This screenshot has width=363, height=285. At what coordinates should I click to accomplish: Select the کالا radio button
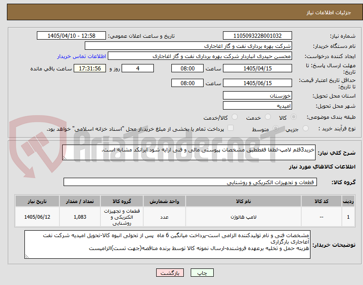click(x=293, y=117)
